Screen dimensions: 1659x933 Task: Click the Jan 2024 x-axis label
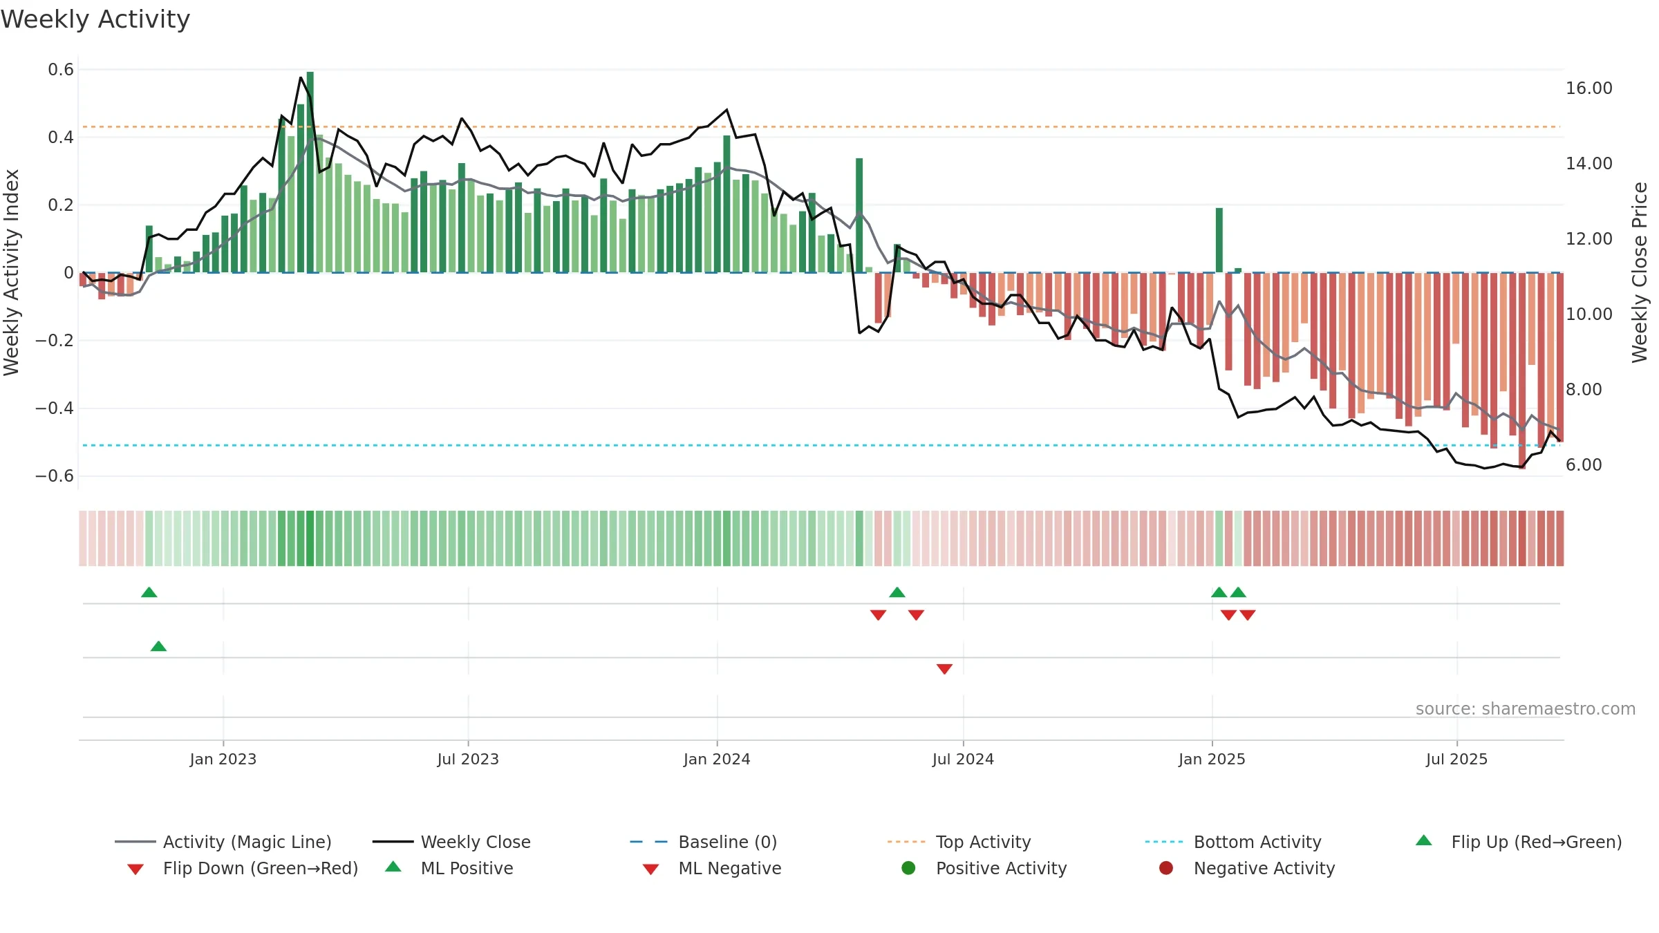[717, 759]
